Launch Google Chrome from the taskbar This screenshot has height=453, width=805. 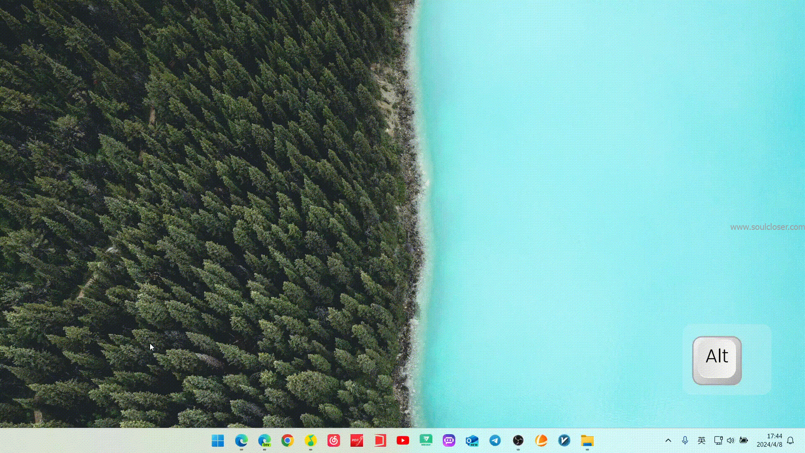[287, 440]
